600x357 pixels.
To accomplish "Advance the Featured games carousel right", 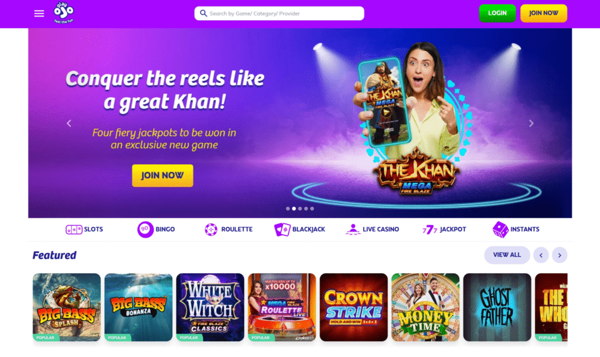I will pyautogui.click(x=560, y=255).
